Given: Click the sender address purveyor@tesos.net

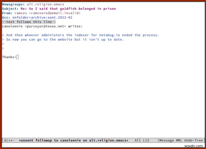Looking at the screenshot, I should [x=45, y=26].
